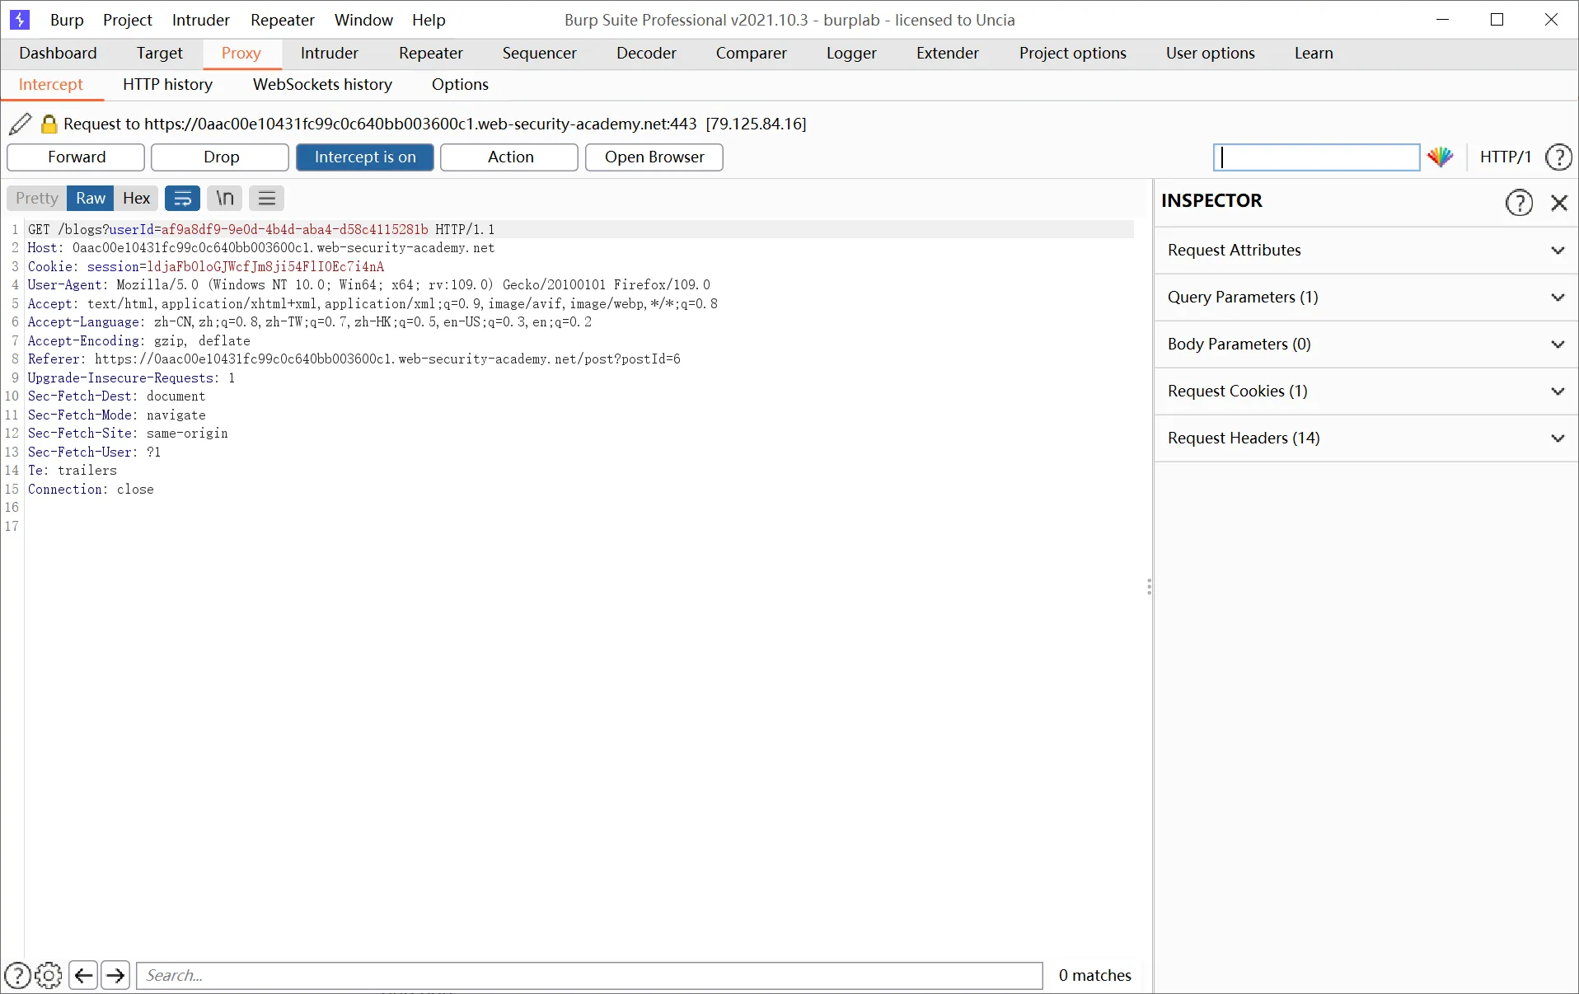Click the userId parameter value in request

[x=294, y=229]
